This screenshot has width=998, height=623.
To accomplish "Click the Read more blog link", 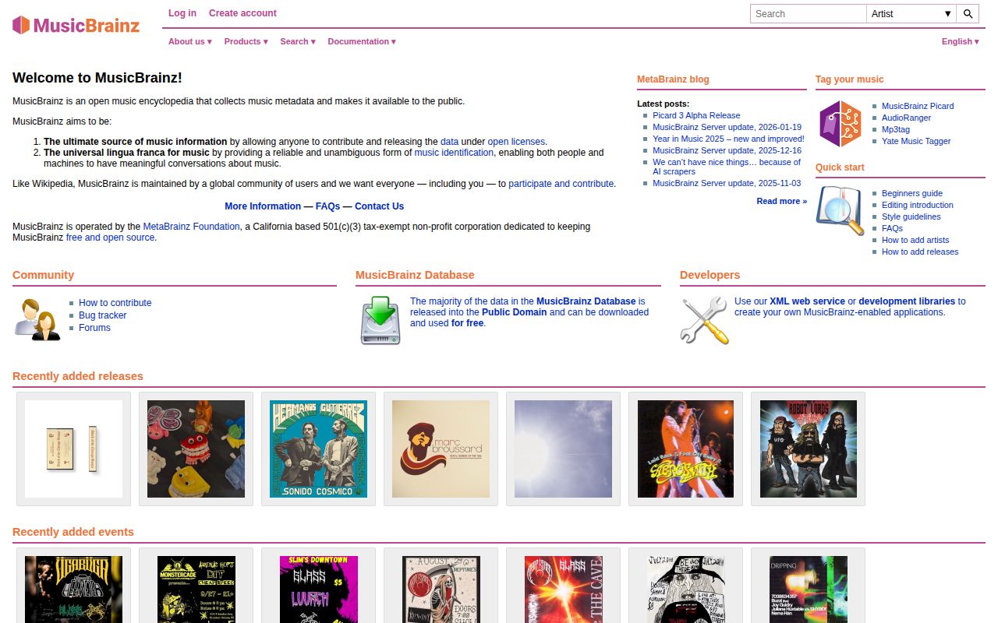I will click(780, 201).
